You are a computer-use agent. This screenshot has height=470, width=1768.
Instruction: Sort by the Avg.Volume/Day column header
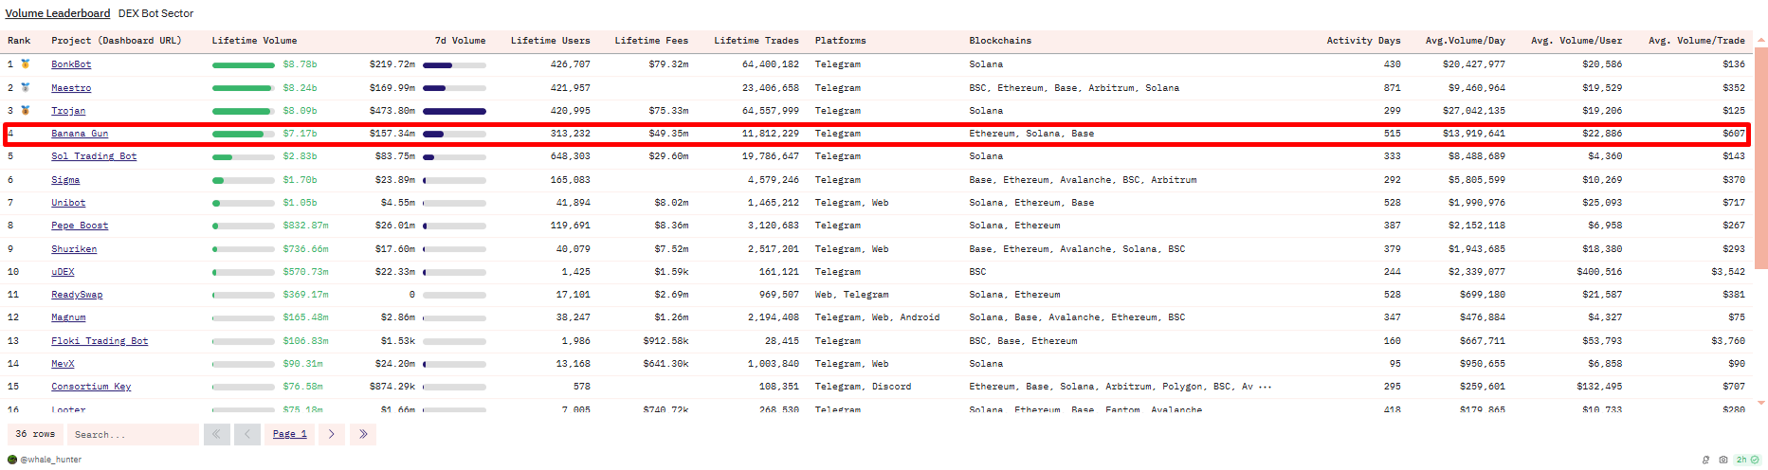[1465, 41]
